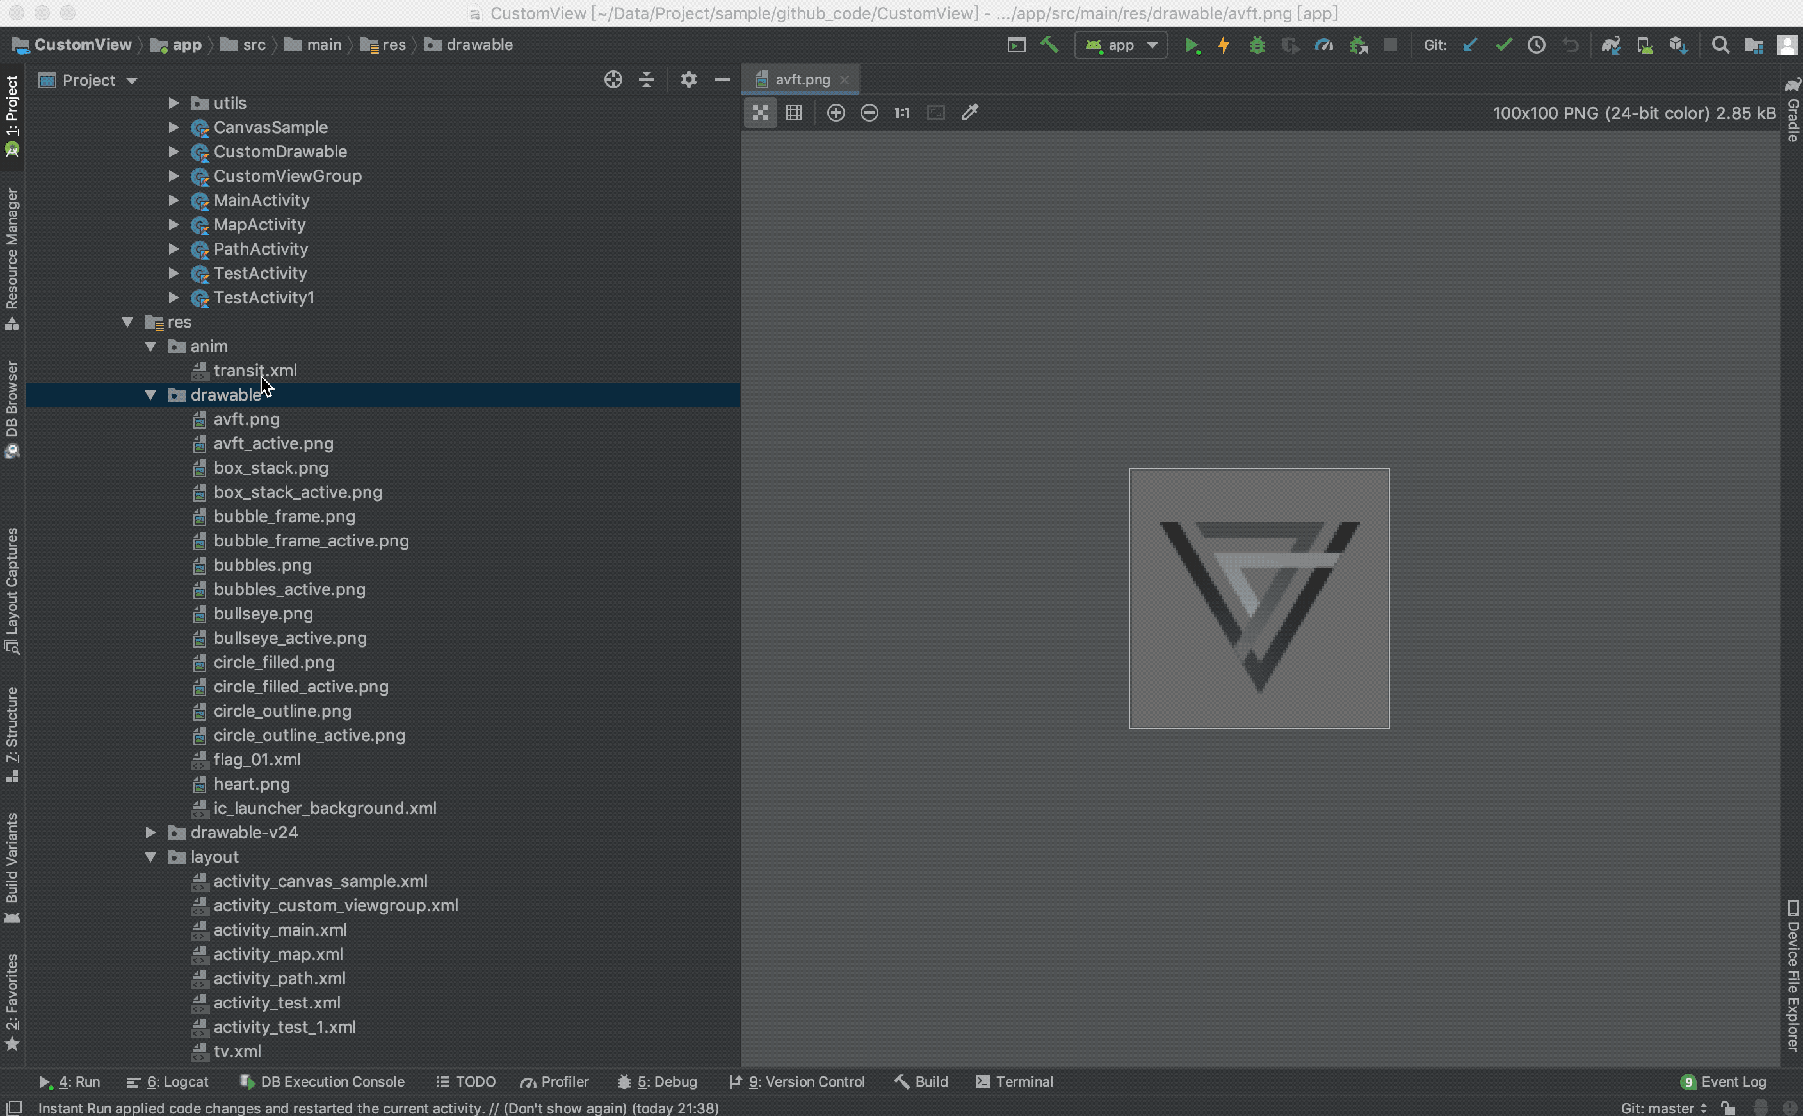Toggle chessboard transparency background
The image size is (1803, 1116).
tap(761, 112)
